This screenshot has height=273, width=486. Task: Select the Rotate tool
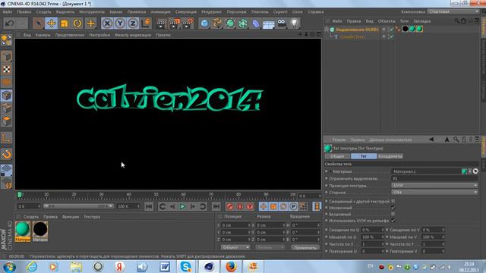coord(77,24)
